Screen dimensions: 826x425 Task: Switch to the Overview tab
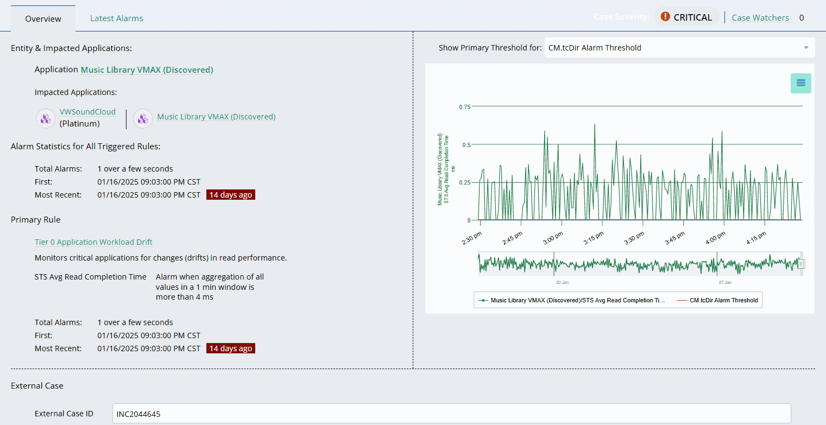(43, 18)
